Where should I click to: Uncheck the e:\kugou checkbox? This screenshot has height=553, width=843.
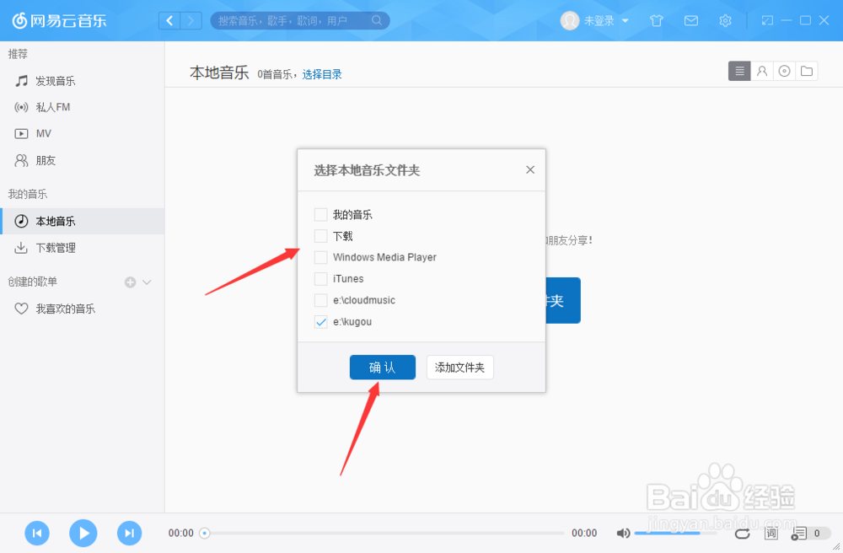tap(320, 322)
